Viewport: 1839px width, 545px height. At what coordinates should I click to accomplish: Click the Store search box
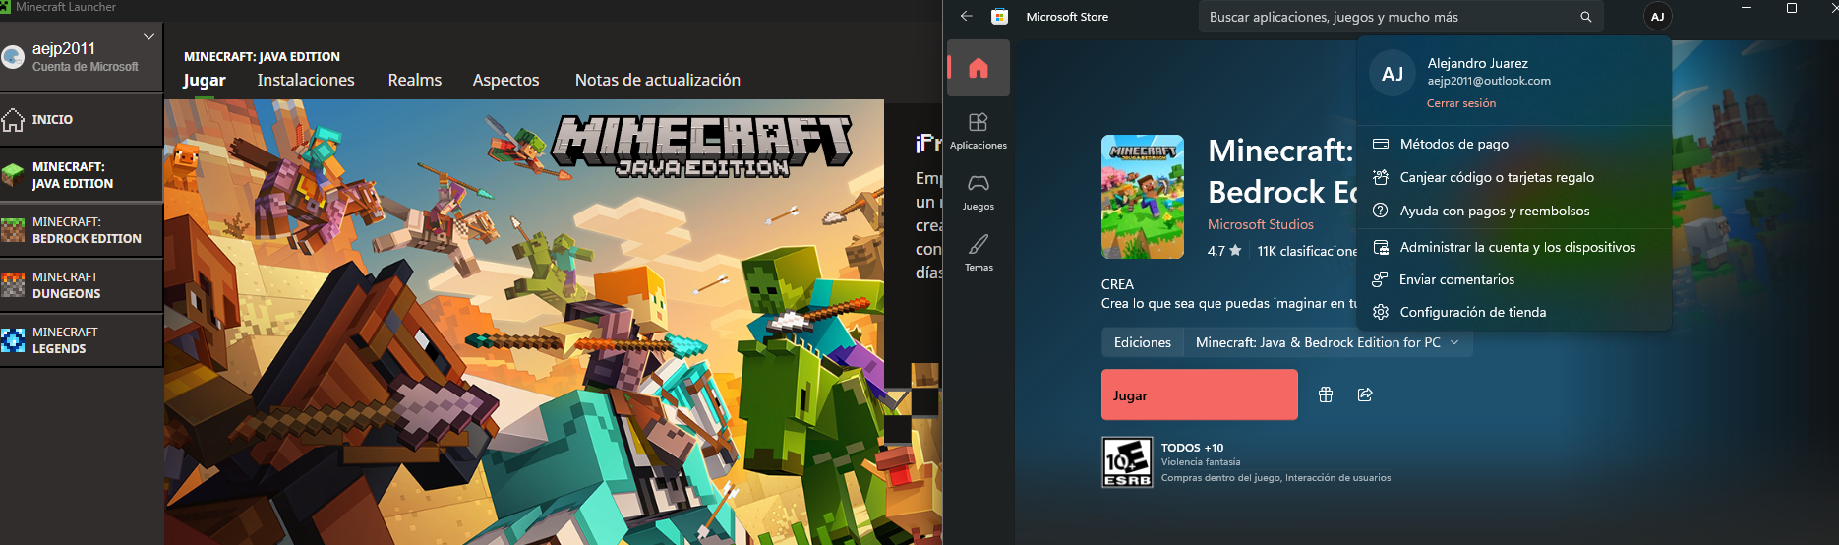click(x=1401, y=17)
